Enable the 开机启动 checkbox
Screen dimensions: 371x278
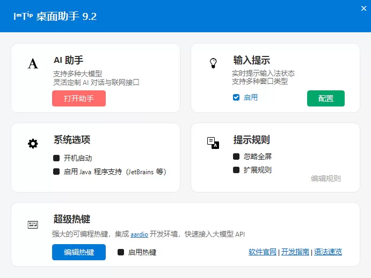coord(56,158)
